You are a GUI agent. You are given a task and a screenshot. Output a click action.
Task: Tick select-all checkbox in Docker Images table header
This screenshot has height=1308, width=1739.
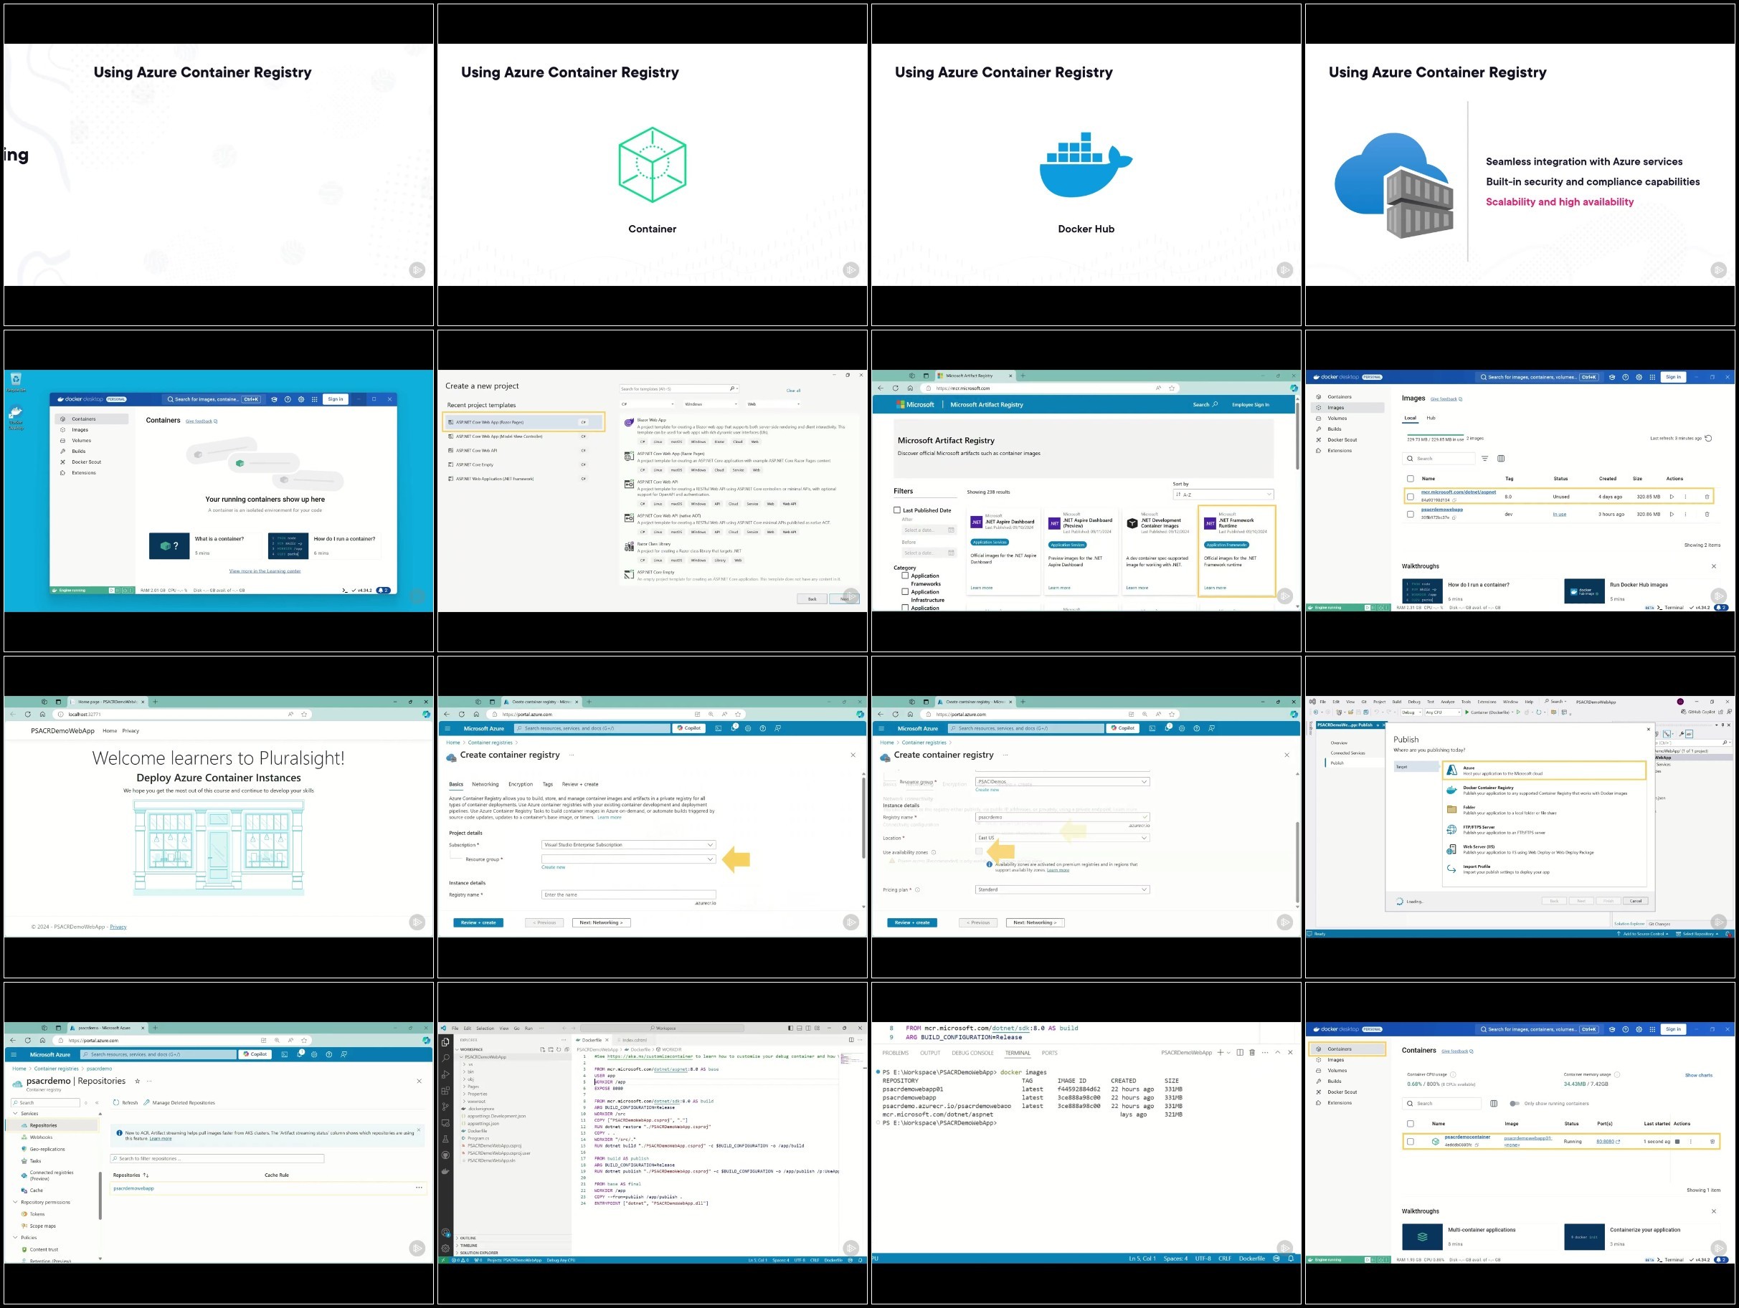pos(1411,479)
